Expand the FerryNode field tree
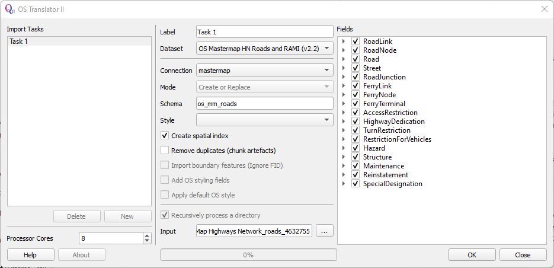The height and width of the screenshot is (268, 554). point(344,95)
